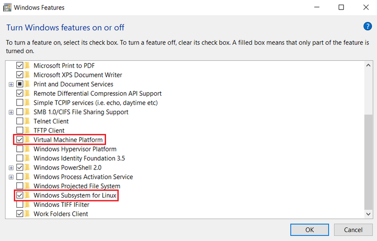This screenshot has width=377, height=241.
Task: Click folder icon next to TFTP Client
Action: click(x=27, y=130)
